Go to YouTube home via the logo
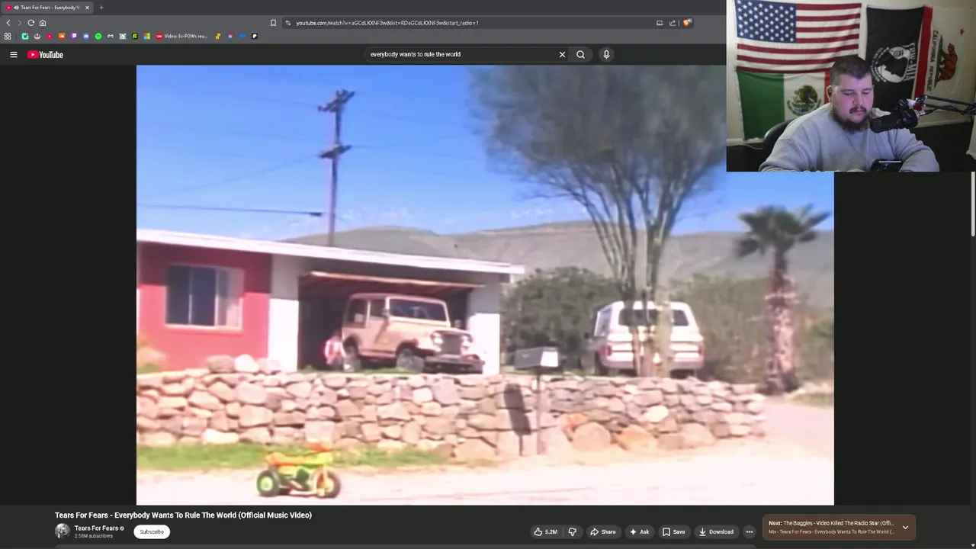The width and height of the screenshot is (976, 549). 45,54
